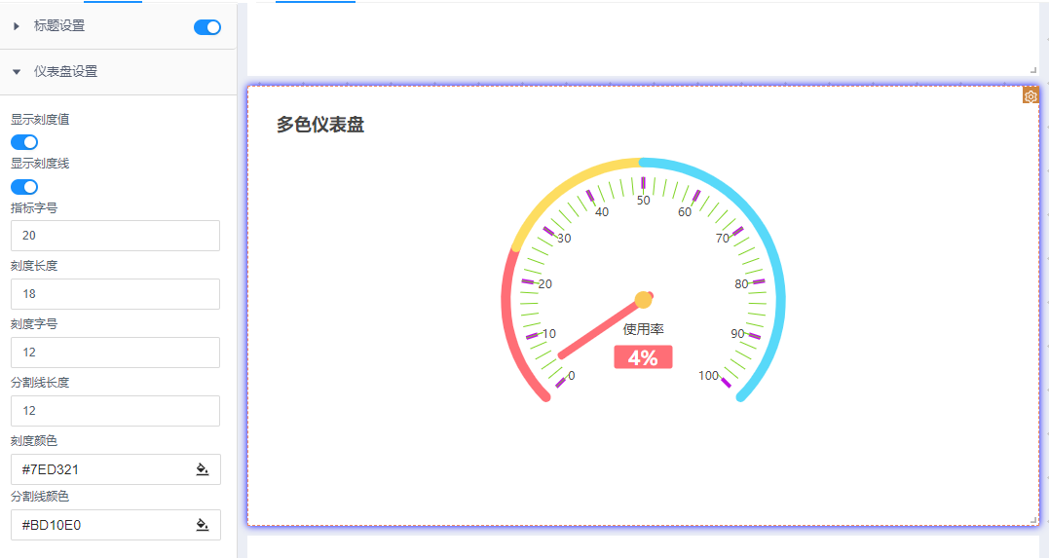Click the #7ED321 color value field
Screen dimensions: 1049x558
[x=116, y=469]
